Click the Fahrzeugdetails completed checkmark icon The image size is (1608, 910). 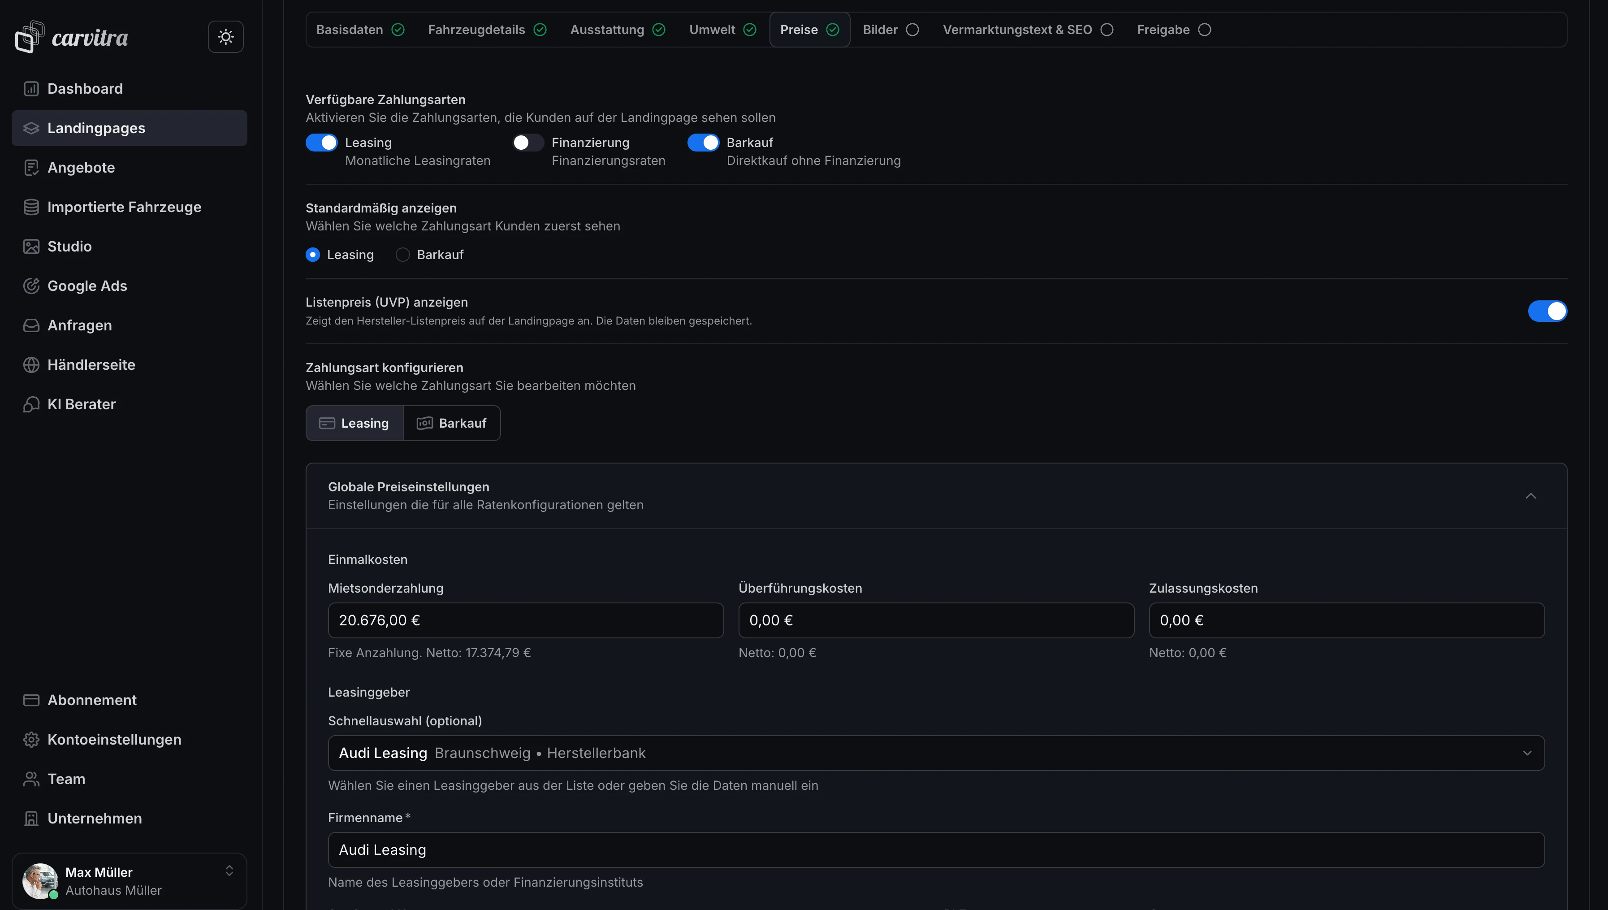[540, 30]
